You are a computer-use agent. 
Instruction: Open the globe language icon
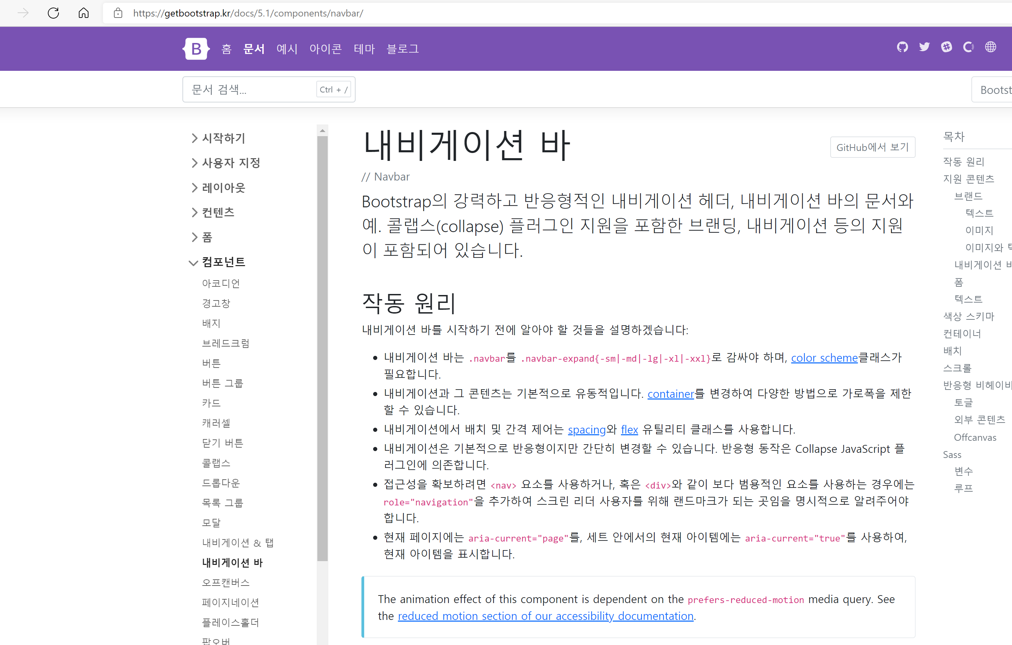991,47
